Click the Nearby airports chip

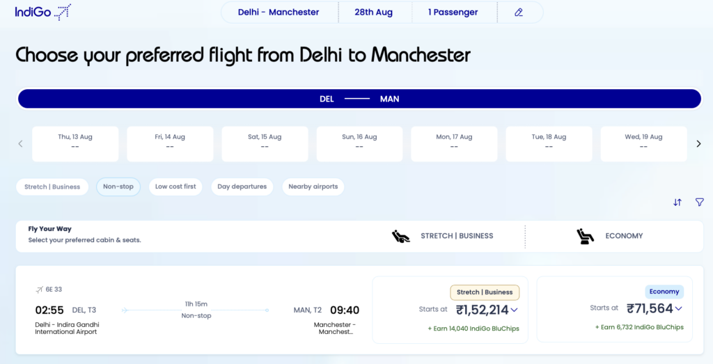(313, 187)
